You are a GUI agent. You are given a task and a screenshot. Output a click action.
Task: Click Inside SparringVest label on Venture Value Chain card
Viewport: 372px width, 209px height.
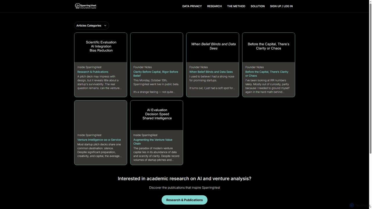pyautogui.click(x=145, y=135)
